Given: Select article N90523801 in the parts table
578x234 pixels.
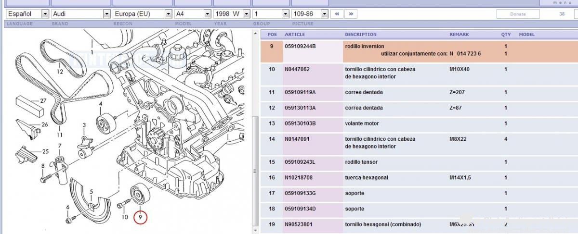Looking at the screenshot, I should point(299,224).
